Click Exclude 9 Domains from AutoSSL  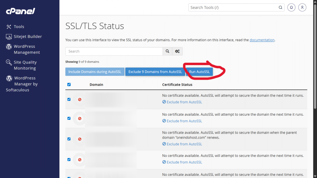[155, 72]
